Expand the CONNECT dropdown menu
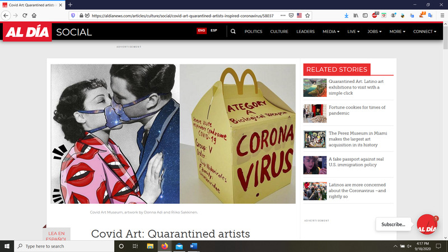Viewport: 448px width, 252px height. pos(424,31)
